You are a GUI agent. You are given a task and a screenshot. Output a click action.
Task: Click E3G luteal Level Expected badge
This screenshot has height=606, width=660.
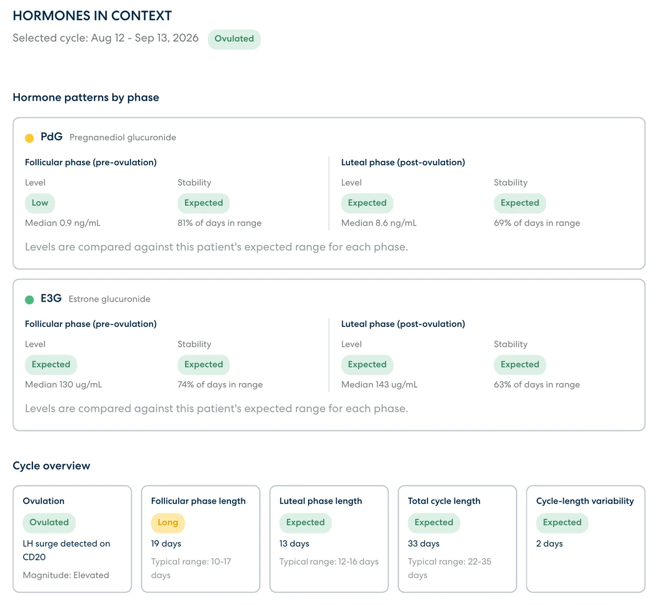[x=367, y=365]
